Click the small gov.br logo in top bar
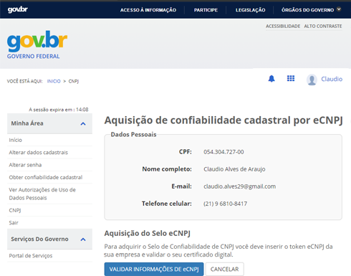This screenshot has height=276, width=351. [18, 9]
